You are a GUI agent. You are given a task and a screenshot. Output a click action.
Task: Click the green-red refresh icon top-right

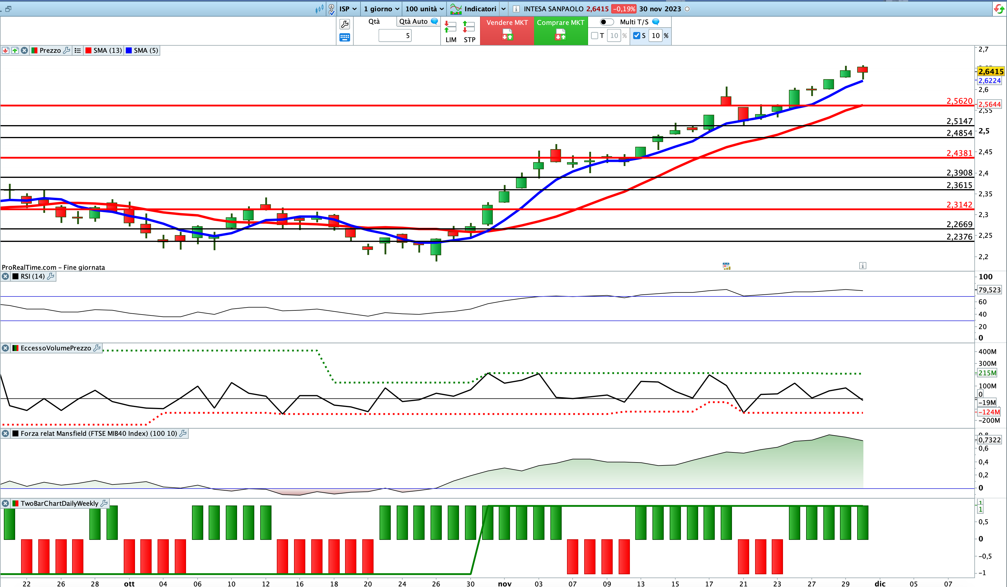click(x=999, y=9)
